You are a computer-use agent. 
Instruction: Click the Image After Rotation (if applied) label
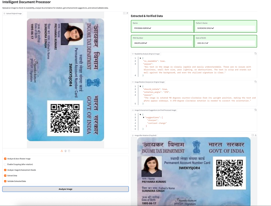pos(146,135)
